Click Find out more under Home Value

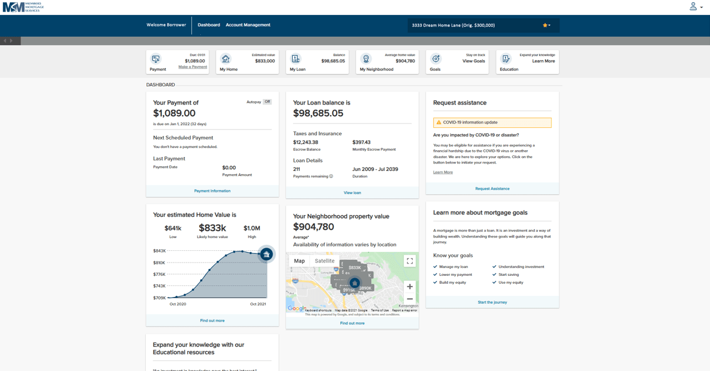[212, 320]
